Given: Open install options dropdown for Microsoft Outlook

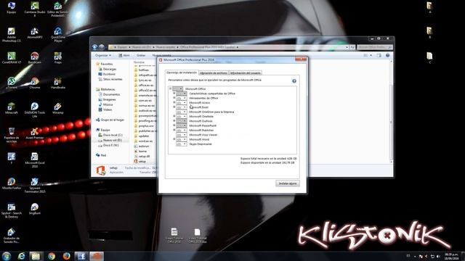Looking at the screenshot, I should (x=182, y=121).
